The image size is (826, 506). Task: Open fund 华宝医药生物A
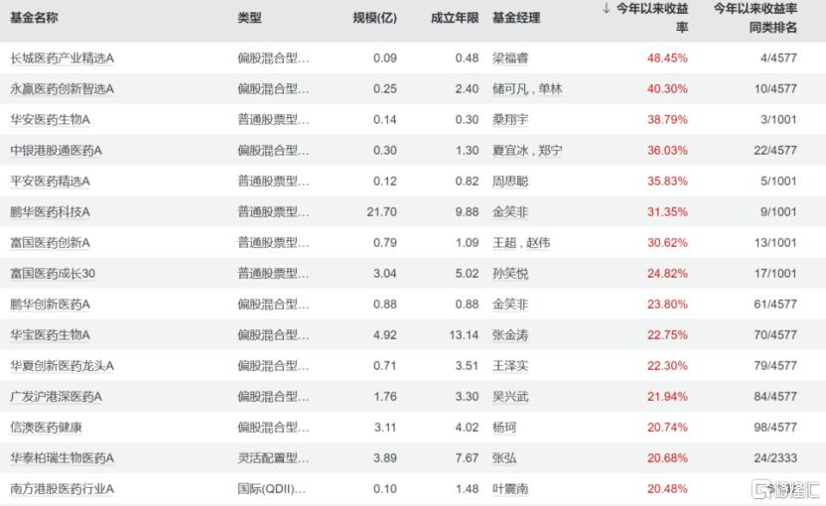click(x=50, y=335)
